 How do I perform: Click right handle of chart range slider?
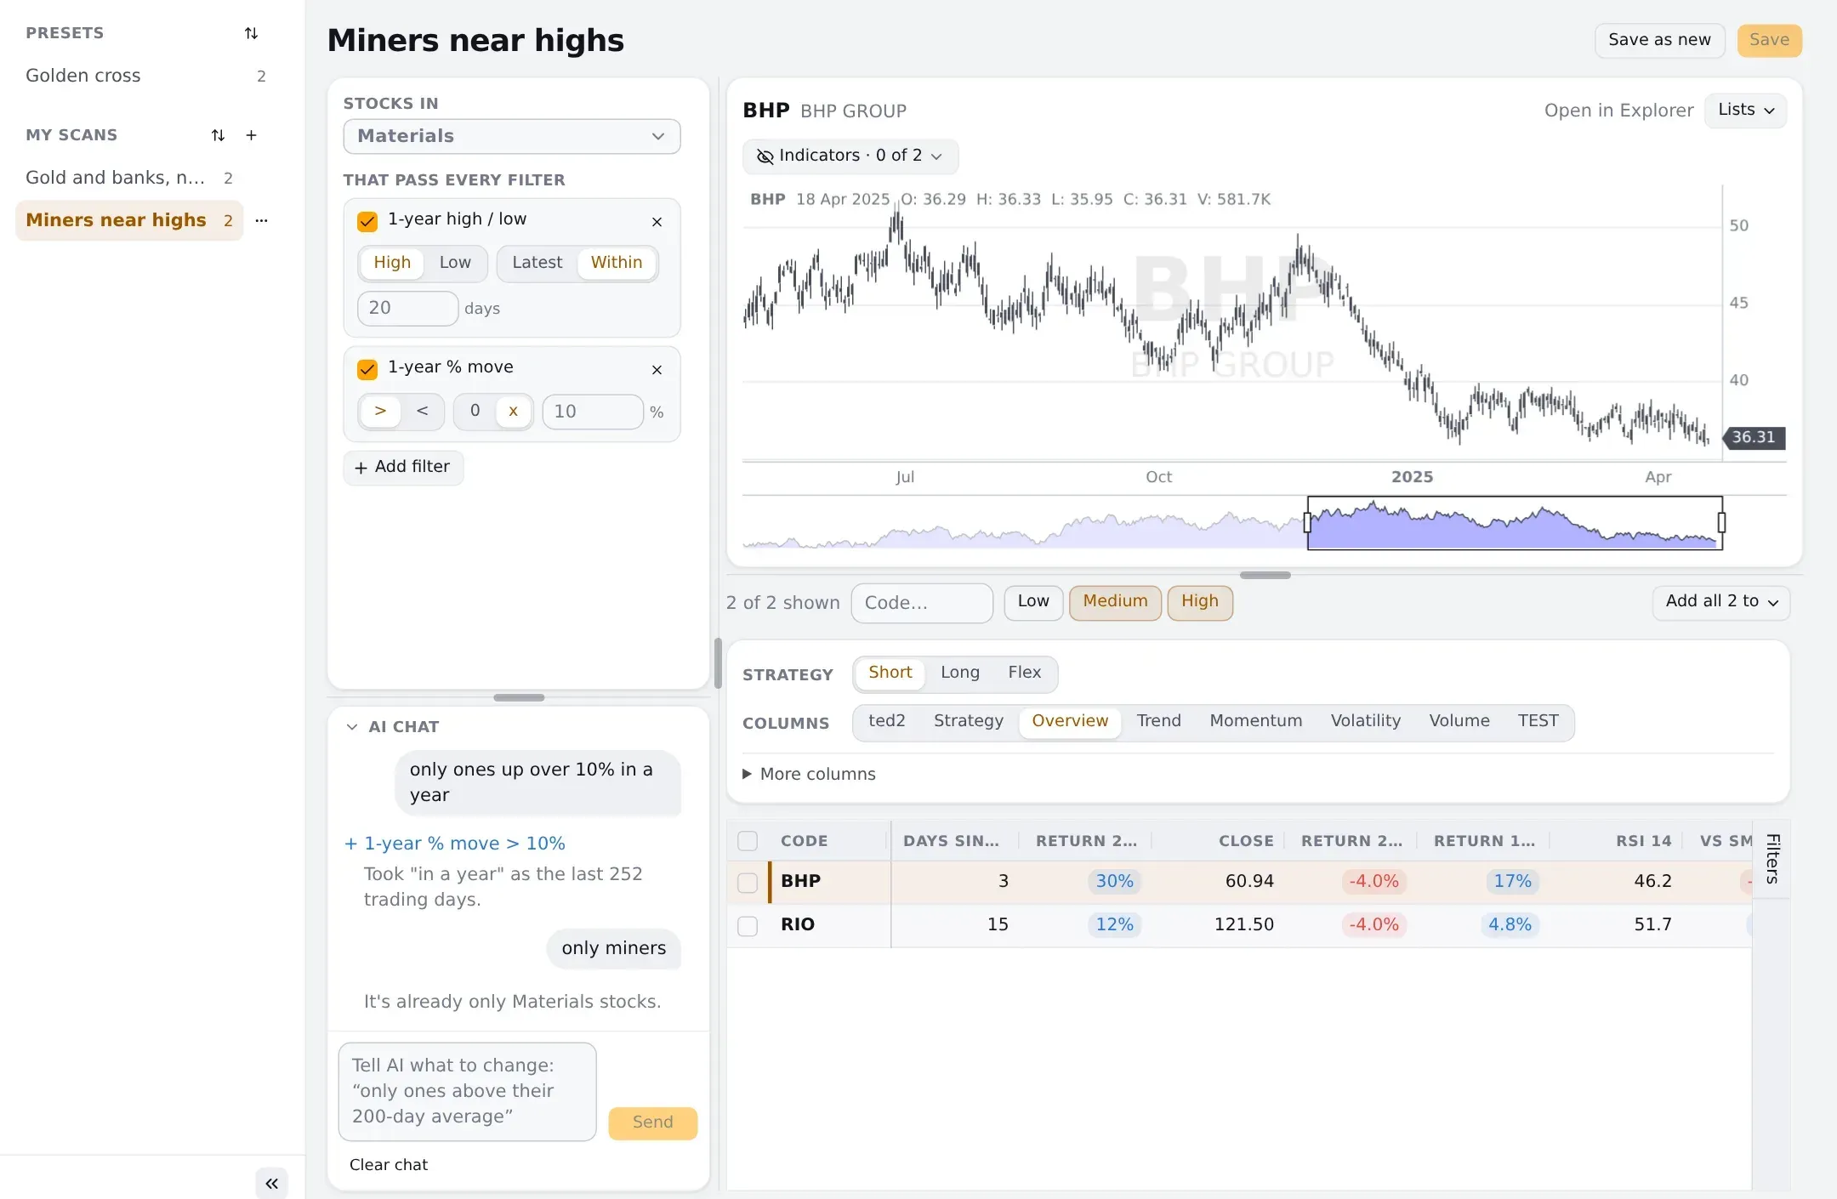tap(1721, 522)
